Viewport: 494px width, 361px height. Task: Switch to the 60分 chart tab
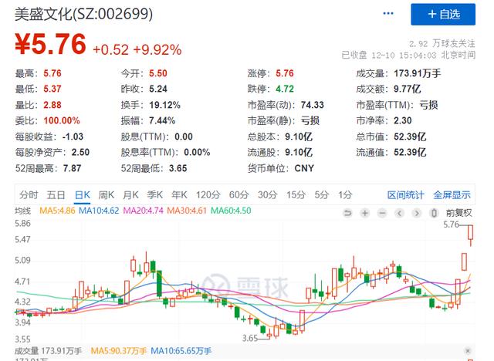pyautogui.click(x=239, y=195)
